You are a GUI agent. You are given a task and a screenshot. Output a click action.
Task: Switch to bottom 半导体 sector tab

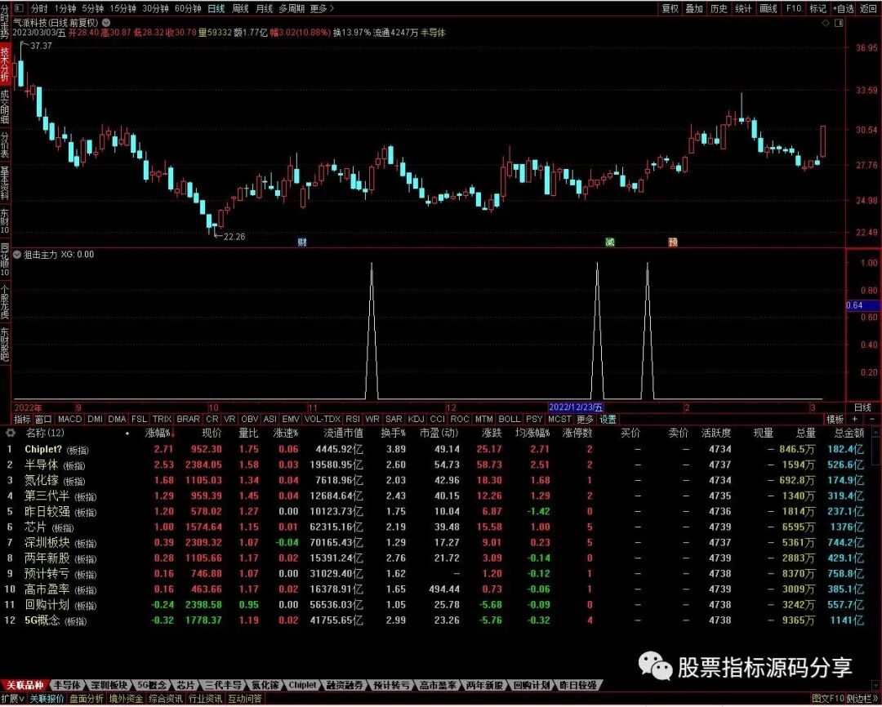click(67, 685)
